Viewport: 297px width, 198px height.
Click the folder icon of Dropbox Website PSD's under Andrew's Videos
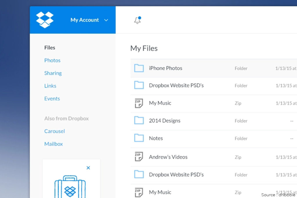pyautogui.click(x=139, y=174)
